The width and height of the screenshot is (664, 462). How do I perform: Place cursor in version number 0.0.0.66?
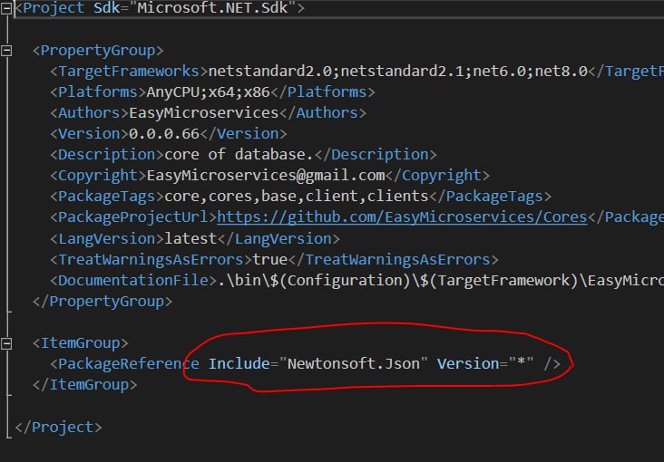coord(164,134)
